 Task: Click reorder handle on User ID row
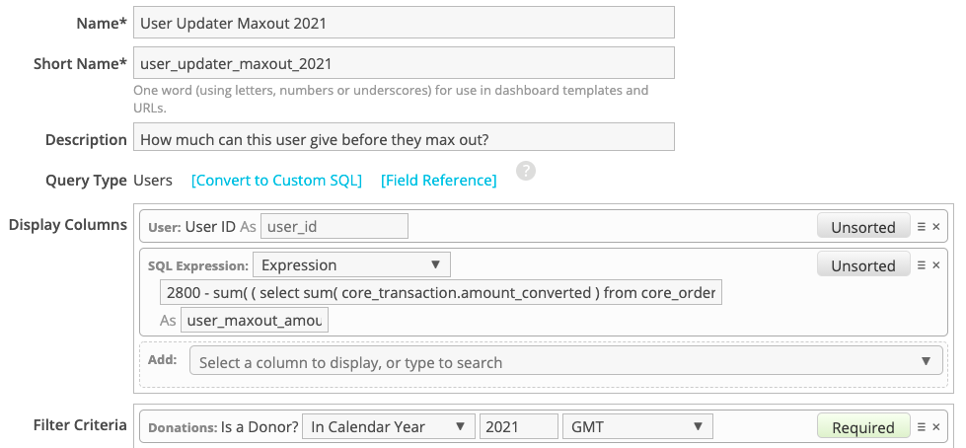(x=921, y=227)
